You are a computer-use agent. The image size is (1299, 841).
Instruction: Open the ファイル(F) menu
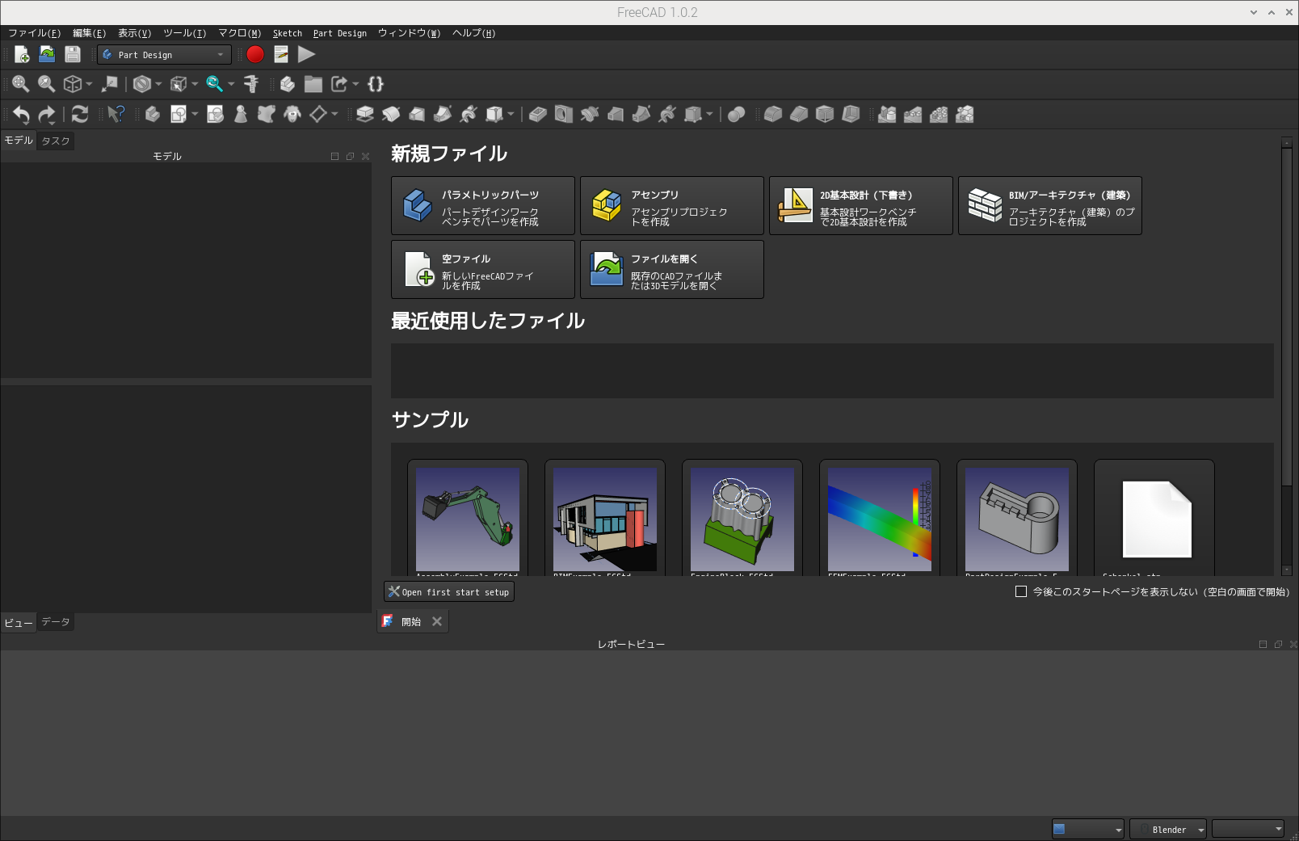(35, 33)
